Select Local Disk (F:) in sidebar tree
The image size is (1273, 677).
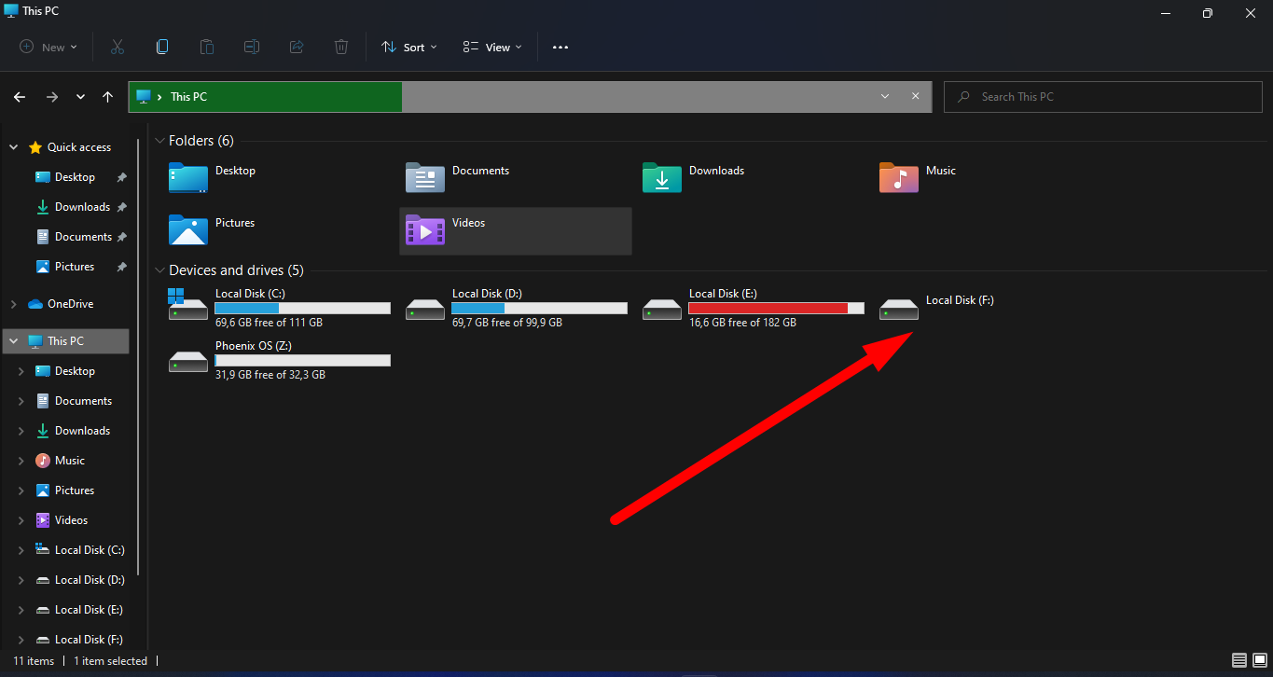(89, 640)
